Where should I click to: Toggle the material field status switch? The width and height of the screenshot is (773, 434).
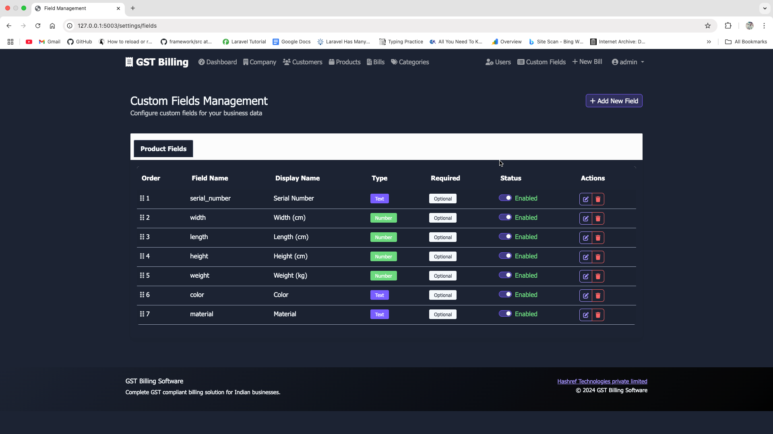tap(505, 313)
